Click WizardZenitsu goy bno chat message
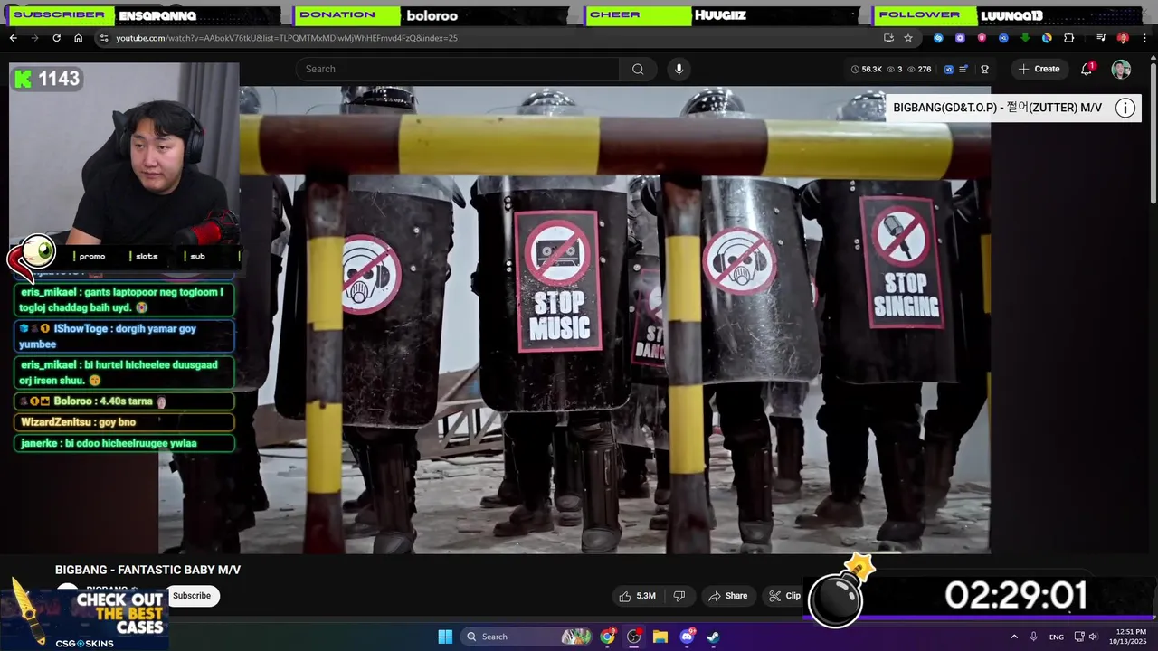Viewport: 1158px width, 651px height. pyautogui.click(x=124, y=422)
